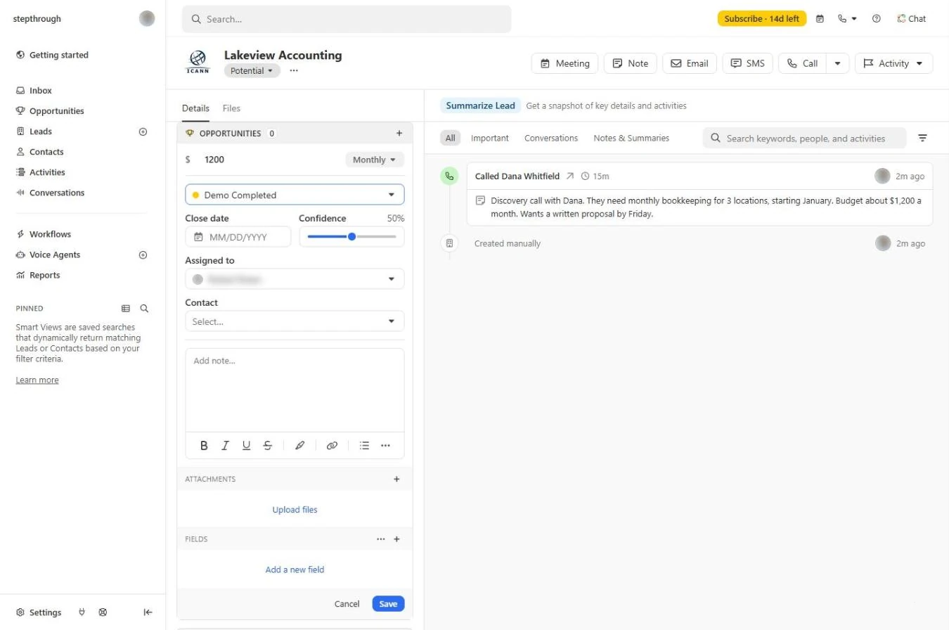The height and width of the screenshot is (630, 949).
Task: Click the activity search keywords field
Action: 805,138
